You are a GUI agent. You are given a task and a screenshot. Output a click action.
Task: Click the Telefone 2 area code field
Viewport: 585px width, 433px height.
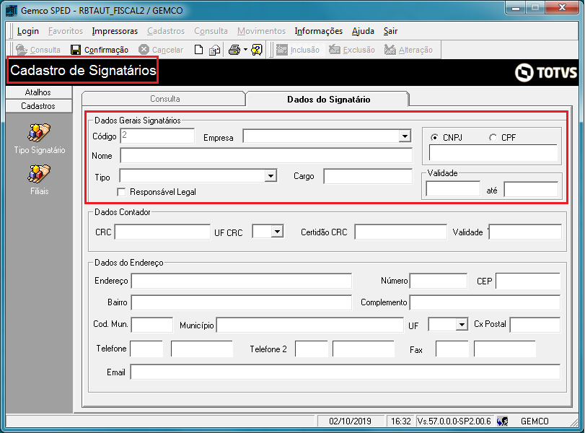click(x=312, y=349)
